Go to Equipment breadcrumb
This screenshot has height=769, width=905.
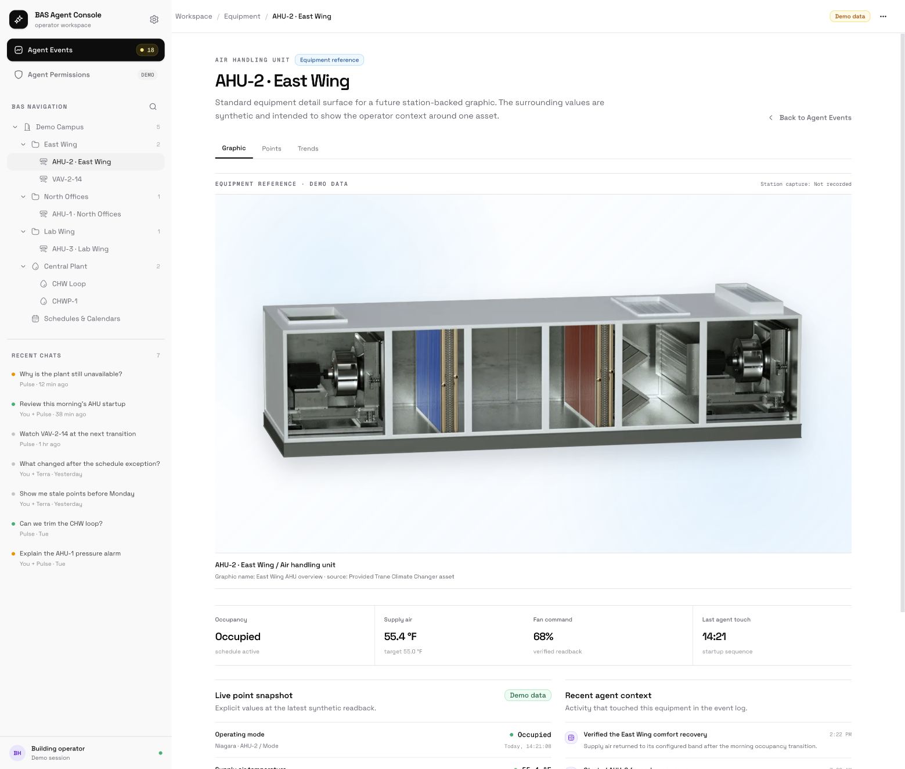242,17
